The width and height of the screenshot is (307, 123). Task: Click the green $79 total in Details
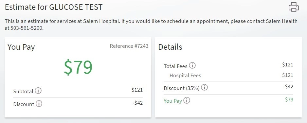pyautogui.click(x=289, y=99)
